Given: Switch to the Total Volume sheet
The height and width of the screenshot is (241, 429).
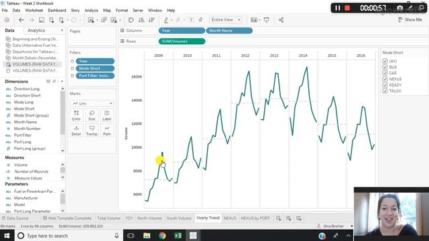Looking at the screenshot, I should [109, 218].
